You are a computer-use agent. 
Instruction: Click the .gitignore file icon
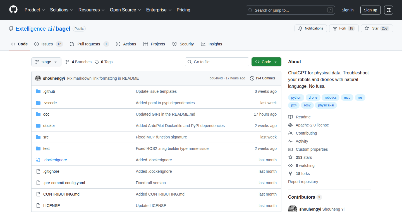tap(38, 171)
